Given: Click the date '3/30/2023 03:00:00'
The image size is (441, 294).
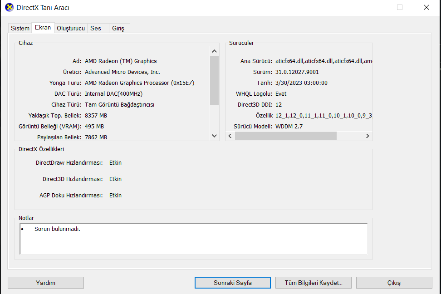Looking at the screenshot, I should point(301,83).
